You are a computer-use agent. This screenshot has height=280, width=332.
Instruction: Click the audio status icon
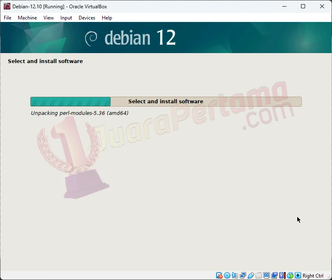(234, 275)
